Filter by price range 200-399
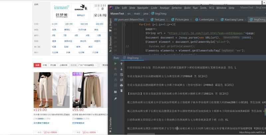 point(69,24)
